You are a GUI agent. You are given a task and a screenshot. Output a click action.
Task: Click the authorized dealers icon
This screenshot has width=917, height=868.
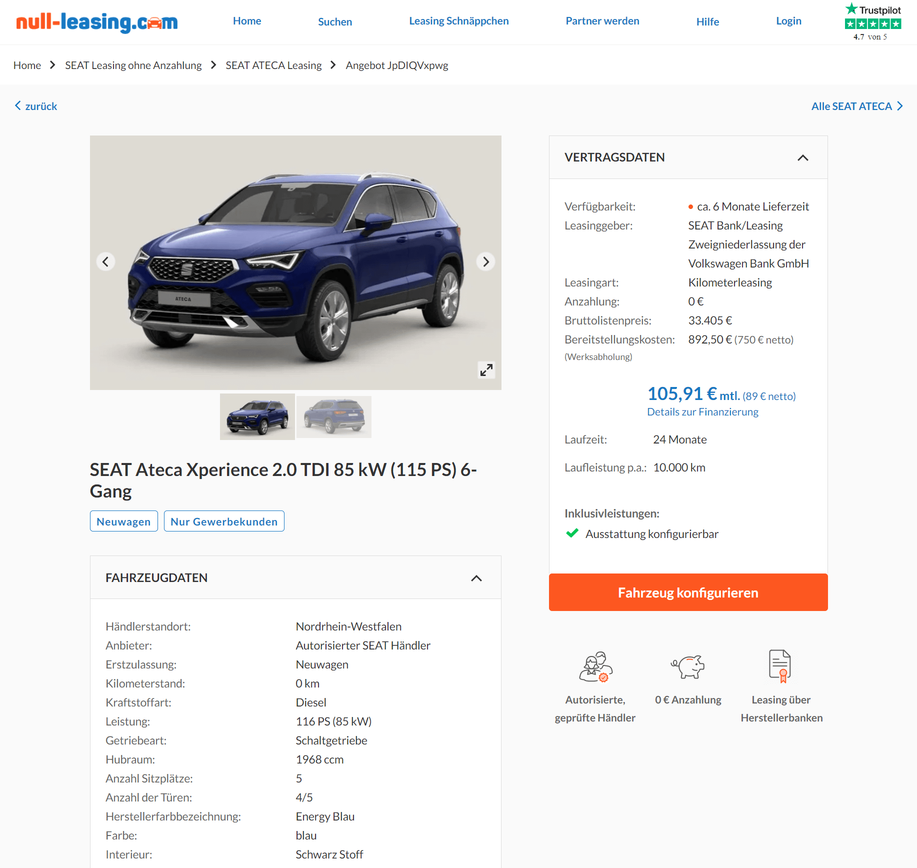coord(595,666)
